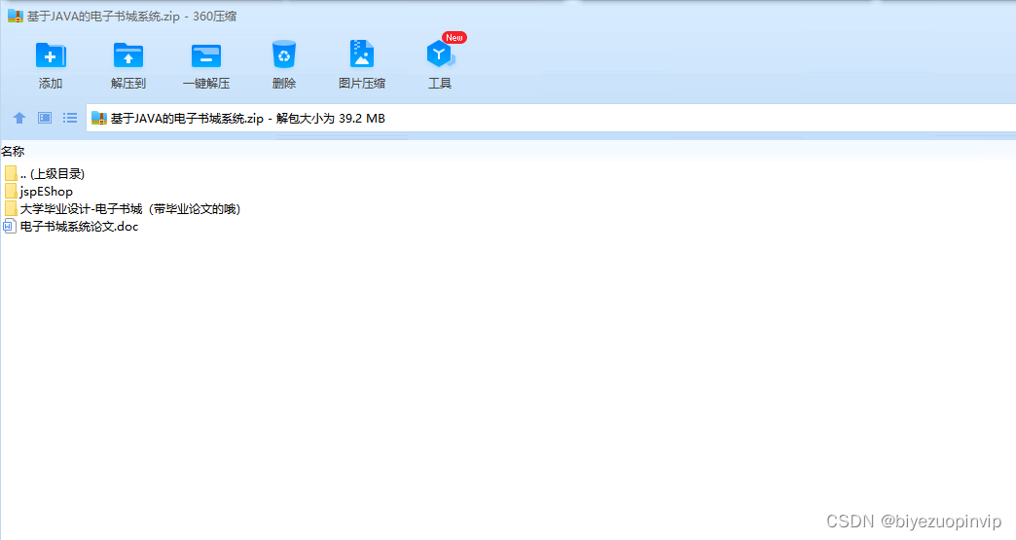Screen dimensions: 1016x540
Task: Click the 图片压缩 label text
Action: [x=362, y=84]
